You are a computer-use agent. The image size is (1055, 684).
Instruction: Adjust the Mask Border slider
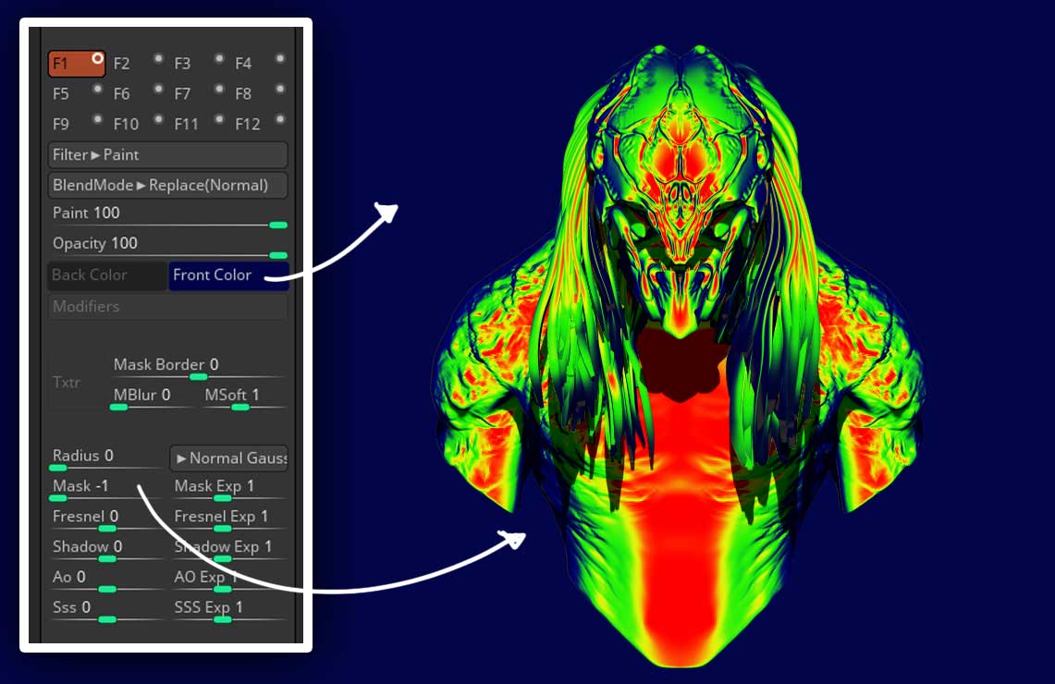coord(199,369)
